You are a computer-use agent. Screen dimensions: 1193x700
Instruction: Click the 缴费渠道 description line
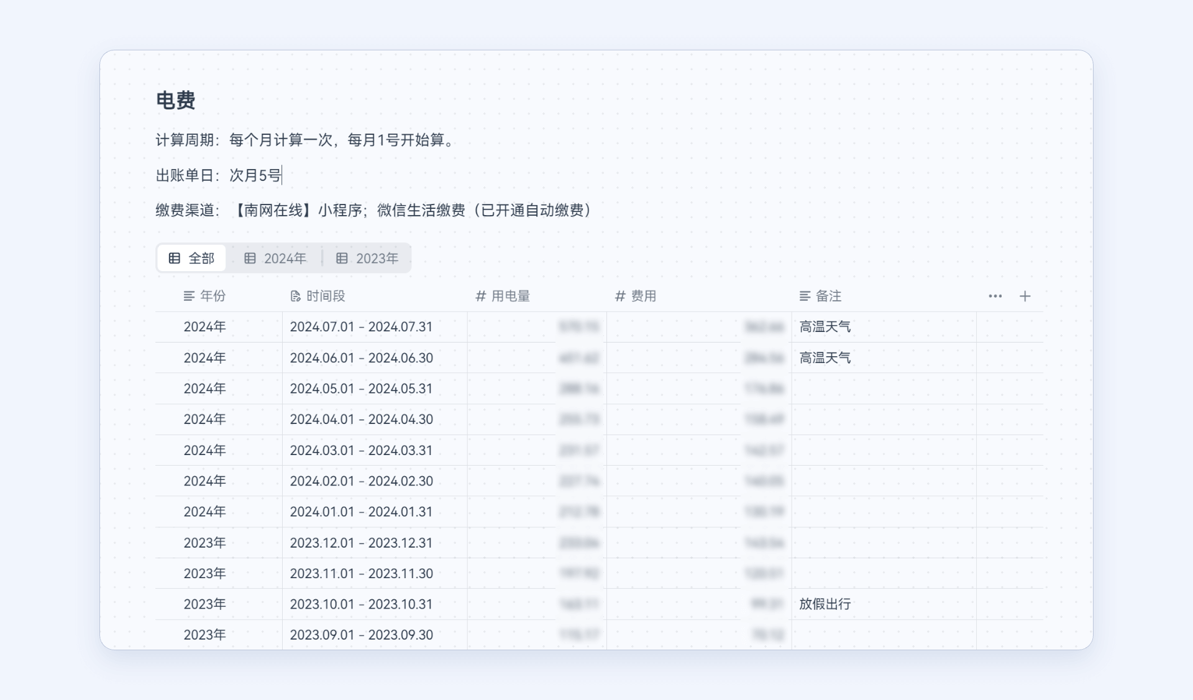pyautogui.click(x=375, y=210)
